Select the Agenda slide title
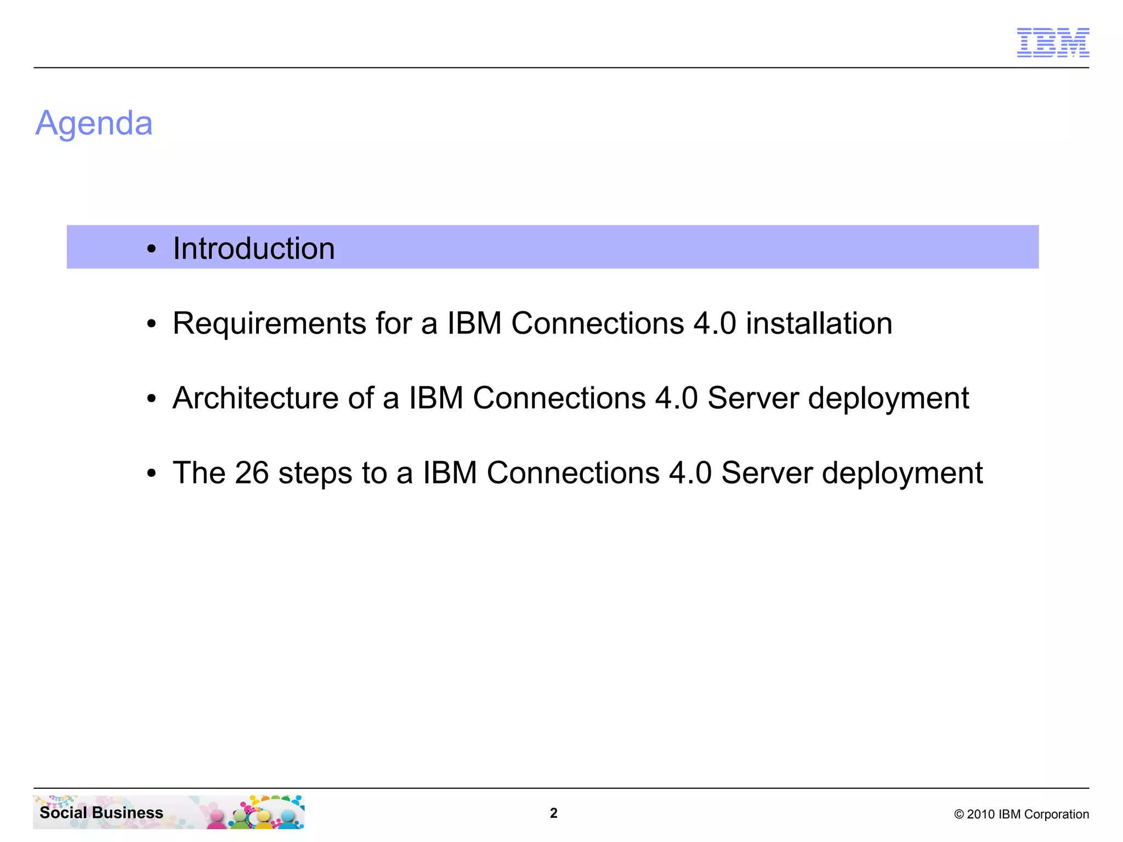This screenshot has width=1123, height=842. coord(94,123)
